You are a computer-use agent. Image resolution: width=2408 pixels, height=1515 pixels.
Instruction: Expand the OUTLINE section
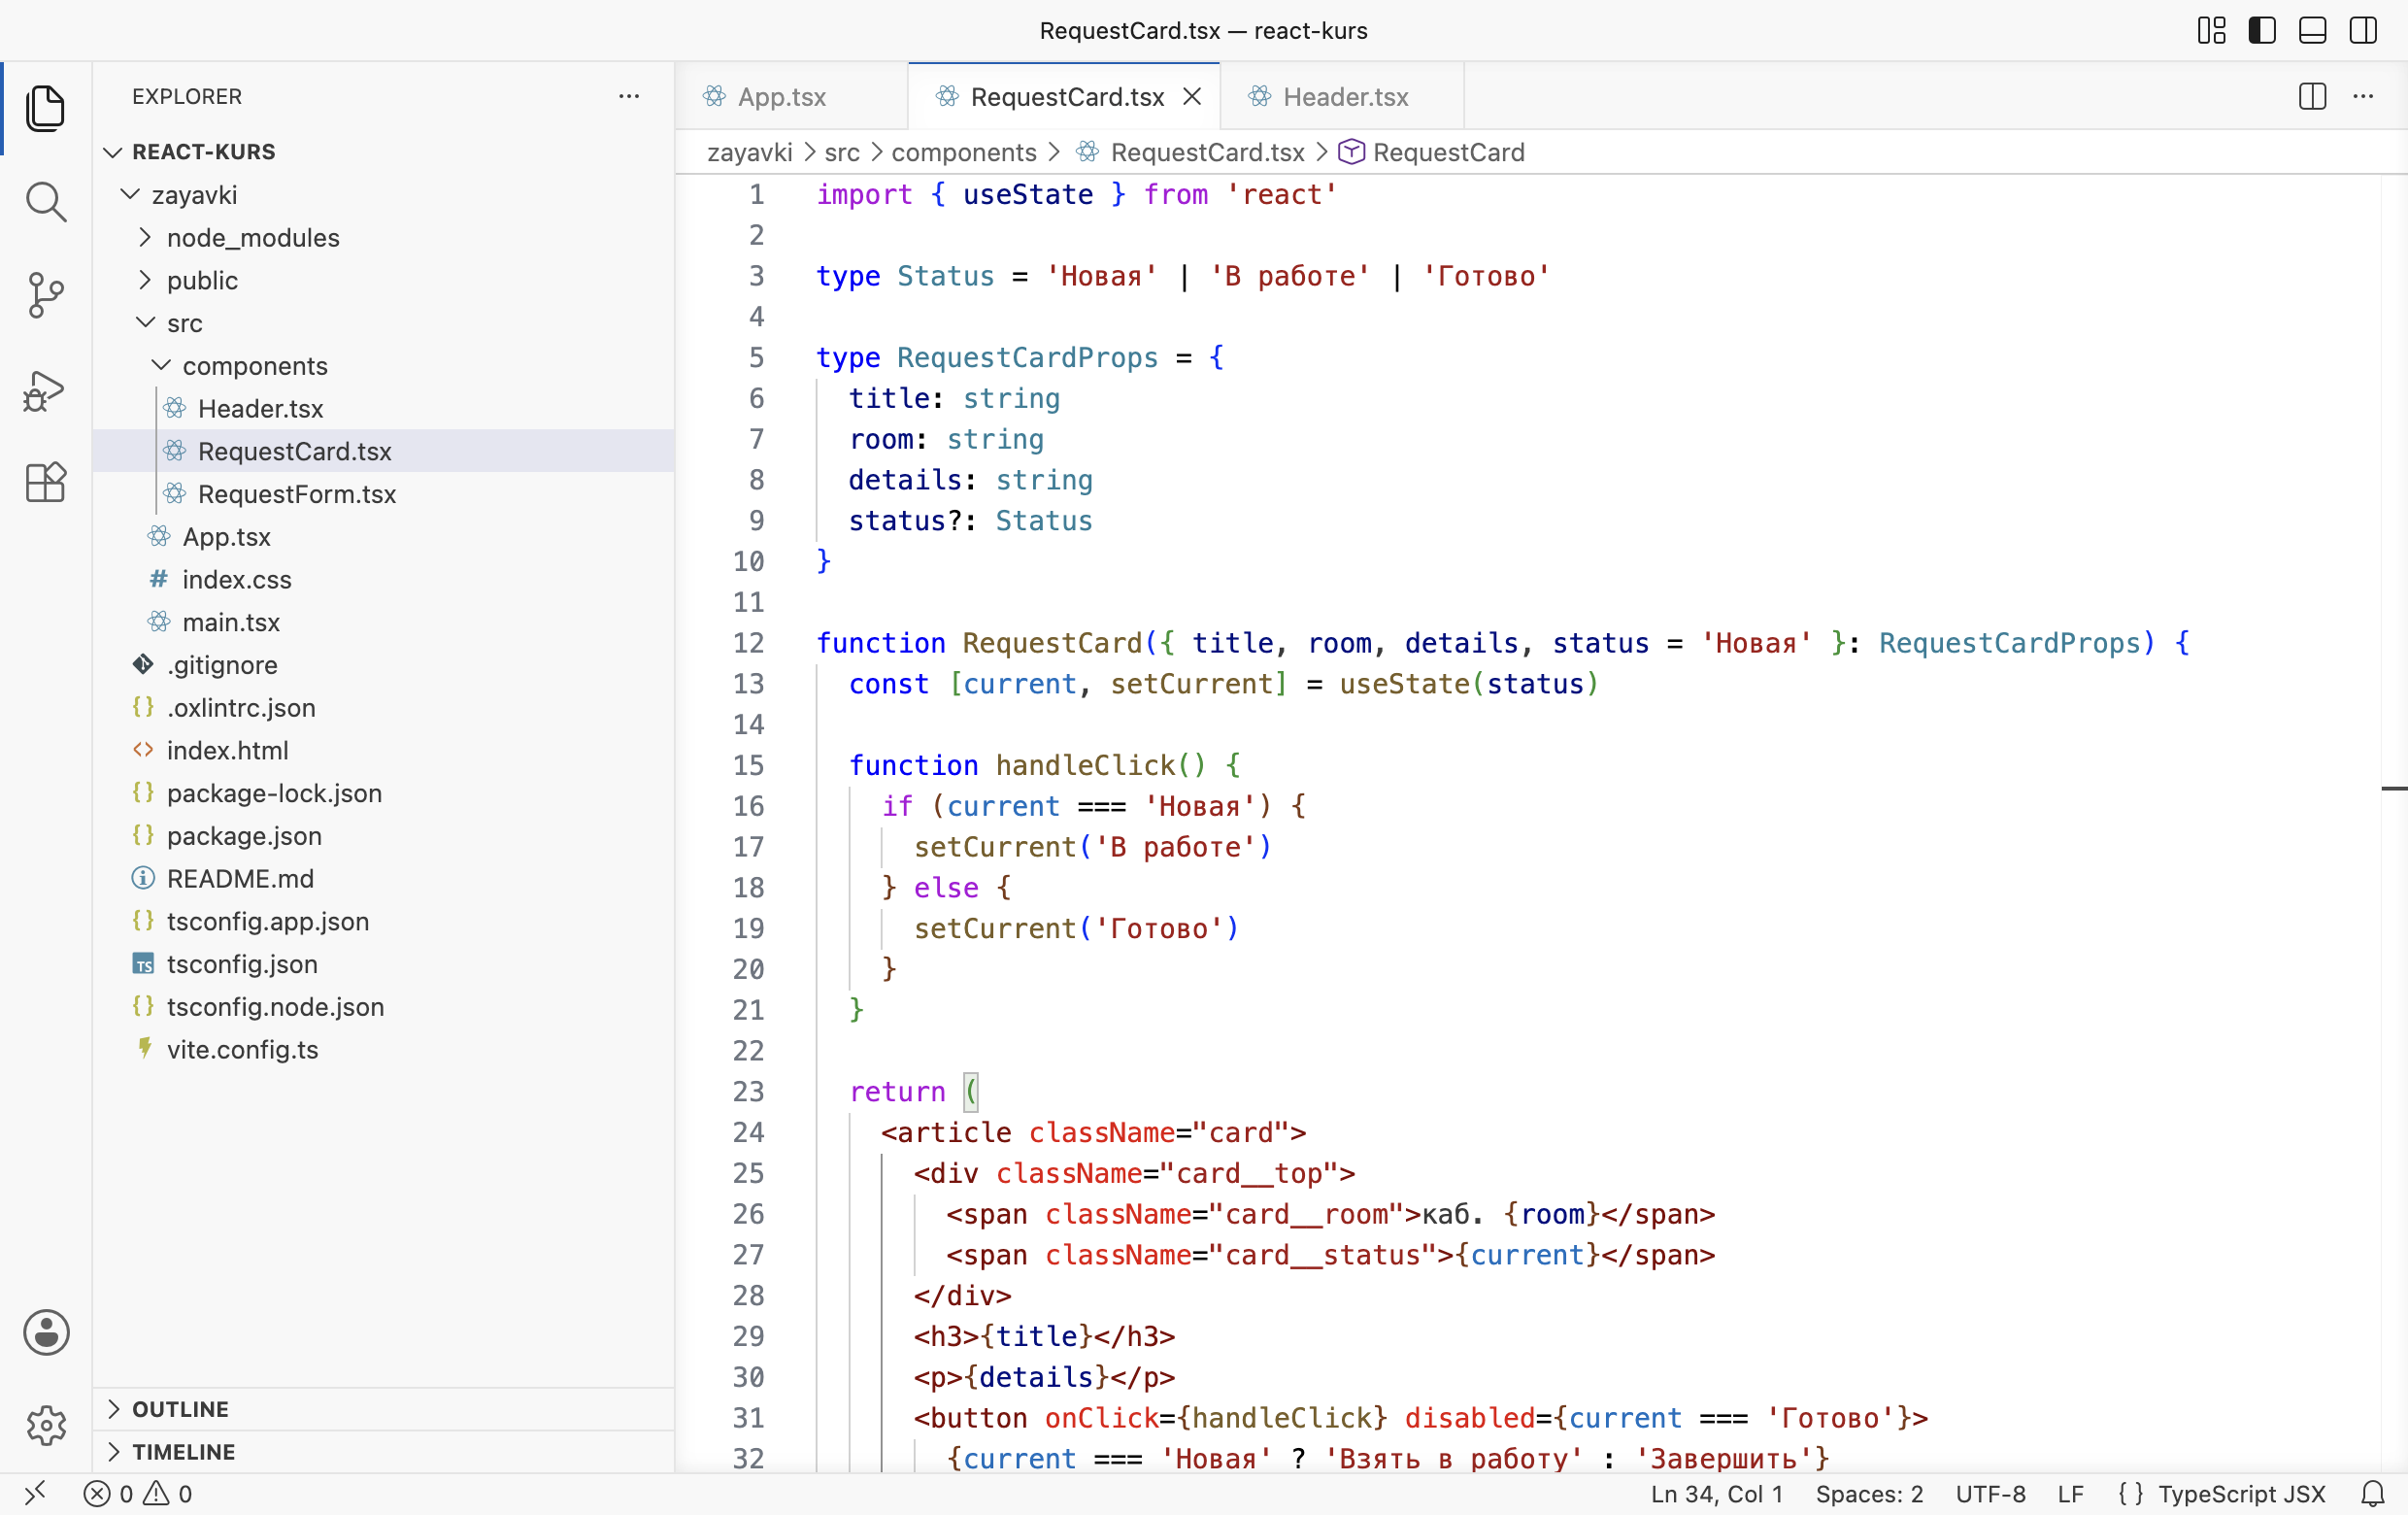point(383,1409)
